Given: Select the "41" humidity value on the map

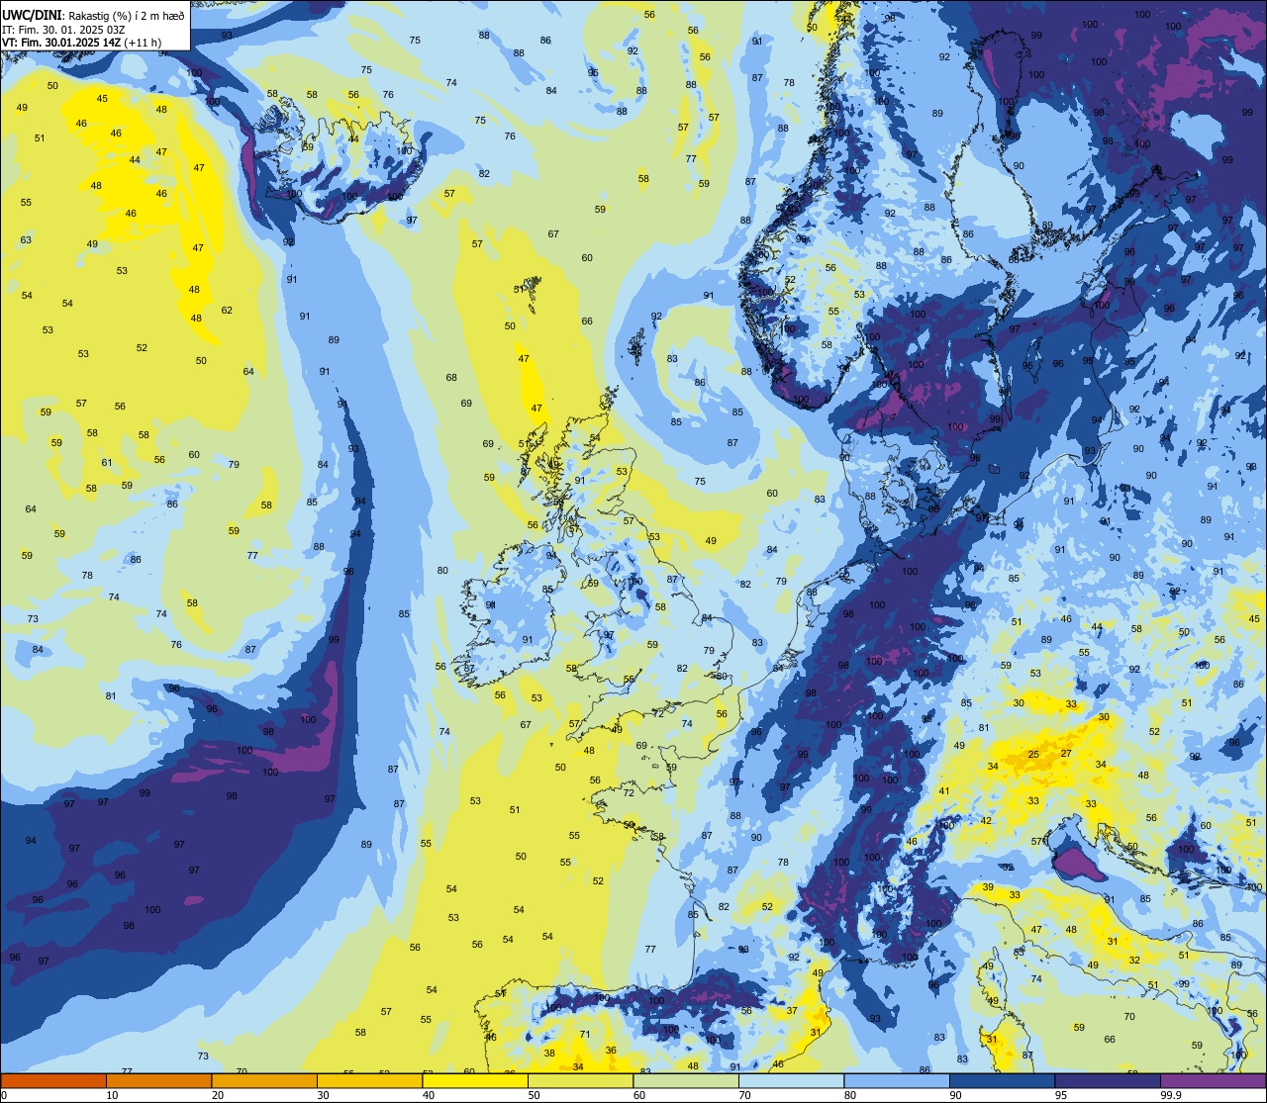Looking at the screenshot, I should (x=944, y=791).
